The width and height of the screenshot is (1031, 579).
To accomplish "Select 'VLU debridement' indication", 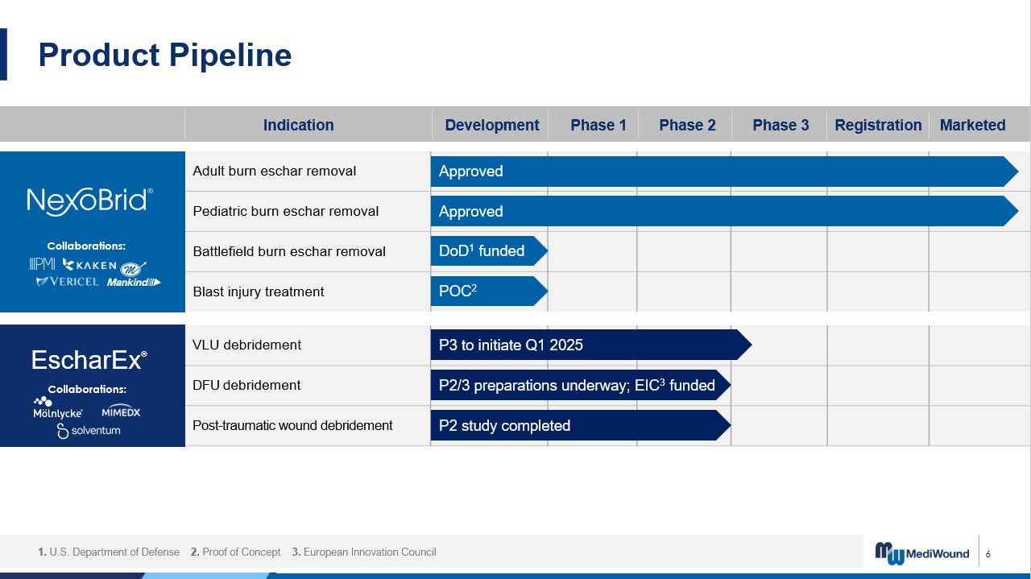I will pos(246,345).
